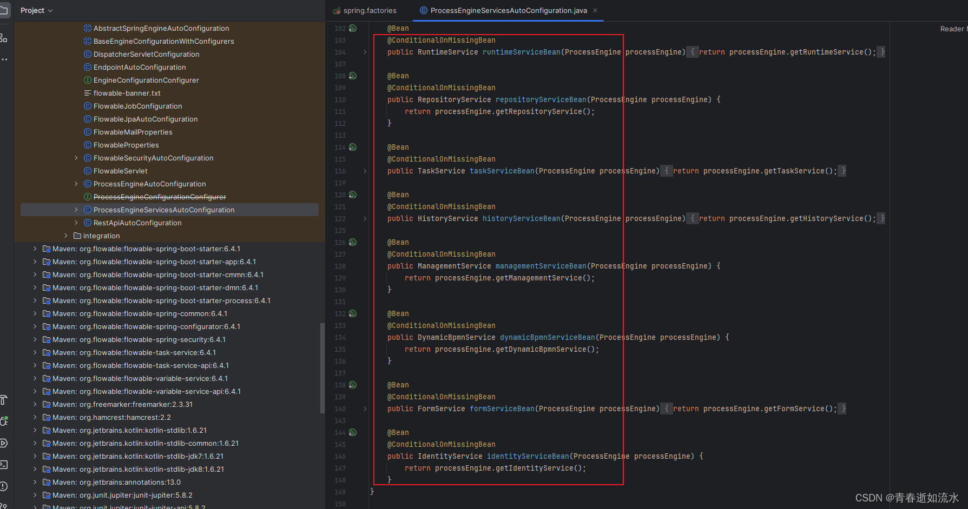Click the bean gutter icon on line 102

pyautogui.click(x=353, y=28)
